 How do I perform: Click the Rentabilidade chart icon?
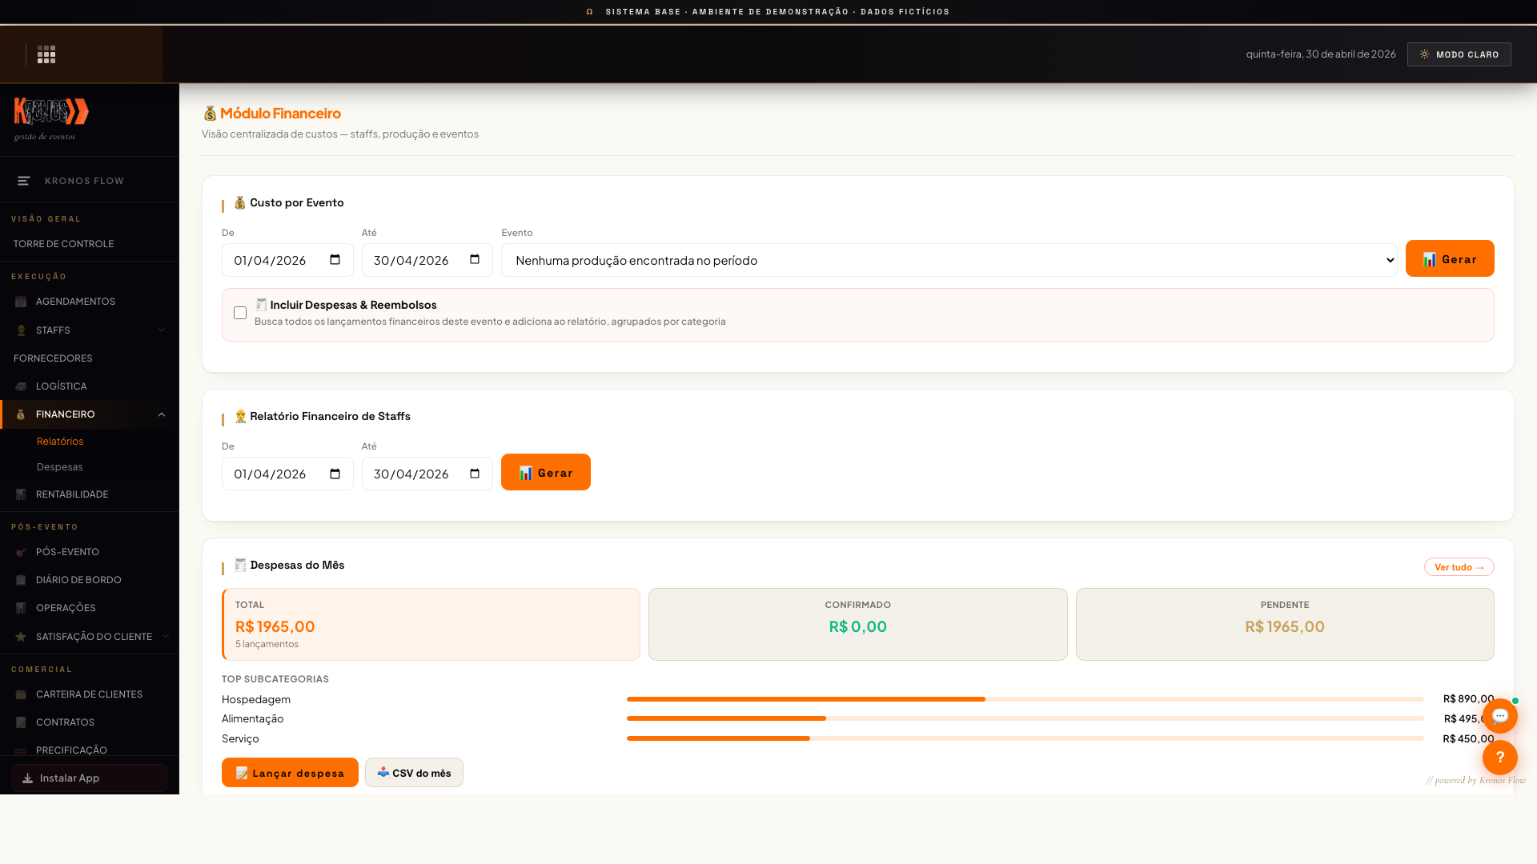click(21, 494)
